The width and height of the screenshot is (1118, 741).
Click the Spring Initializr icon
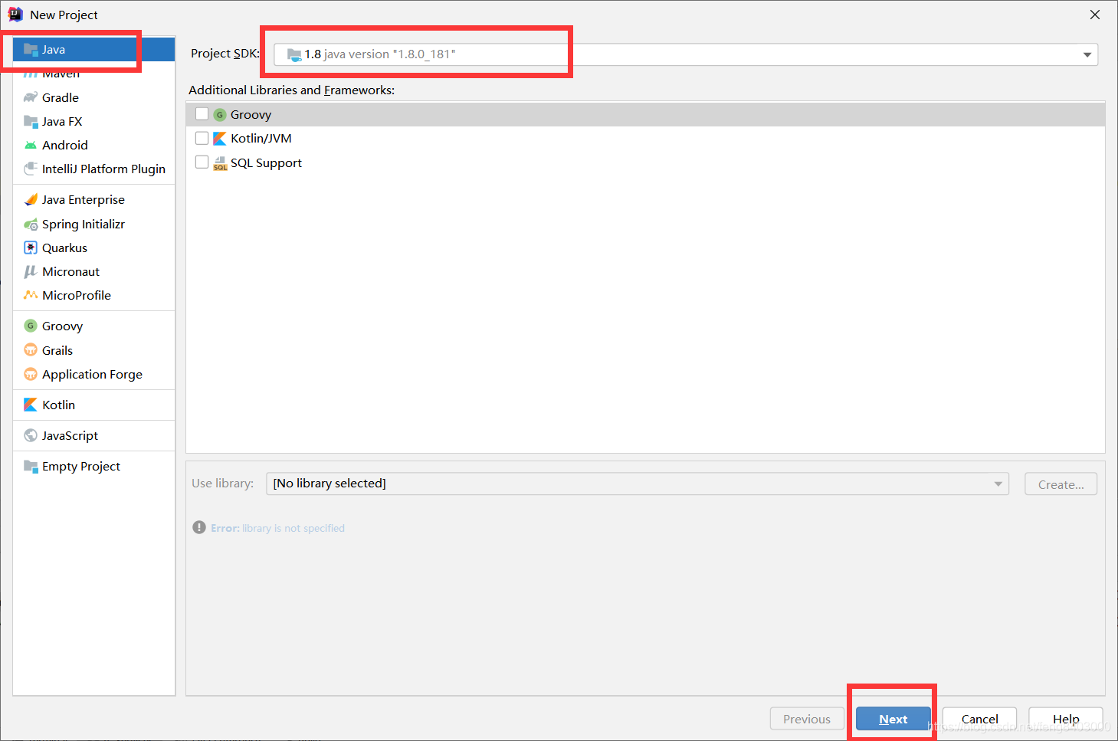(31, 224)
